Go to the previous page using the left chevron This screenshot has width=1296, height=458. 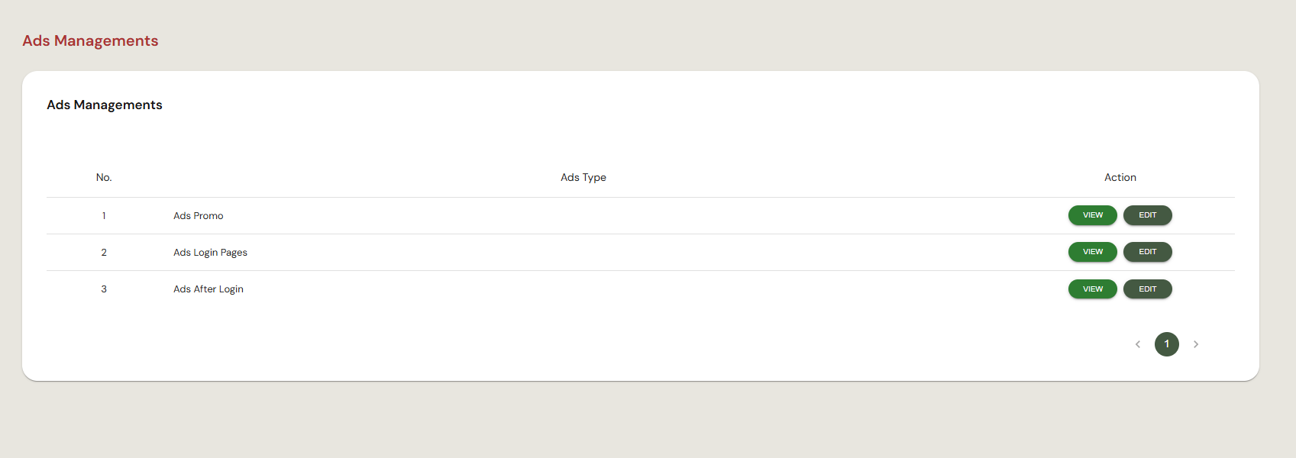click(x=1138, y=344)
